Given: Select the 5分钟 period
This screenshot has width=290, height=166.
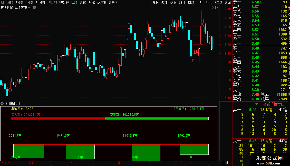Looking at the screenshot, I should click(30, 2).
